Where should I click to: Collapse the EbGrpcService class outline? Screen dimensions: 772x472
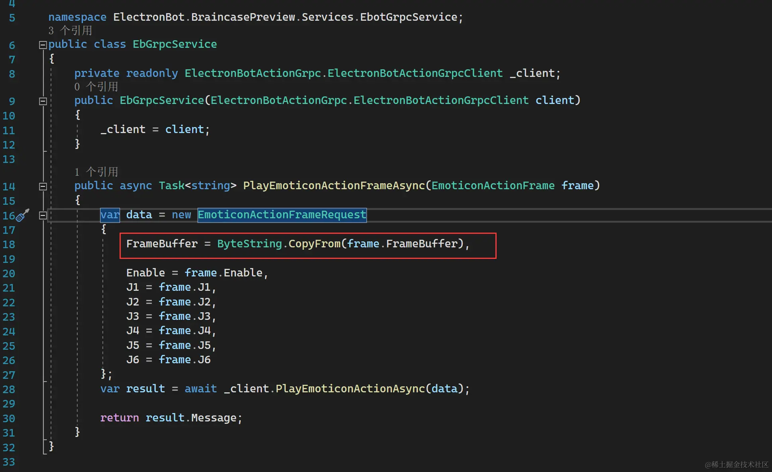point(43,45)
